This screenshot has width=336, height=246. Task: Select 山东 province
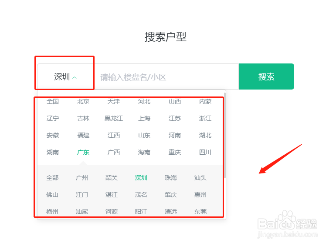(144, 135)
